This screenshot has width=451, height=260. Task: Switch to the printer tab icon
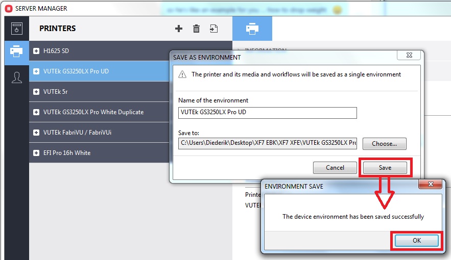tap(252, 29)
